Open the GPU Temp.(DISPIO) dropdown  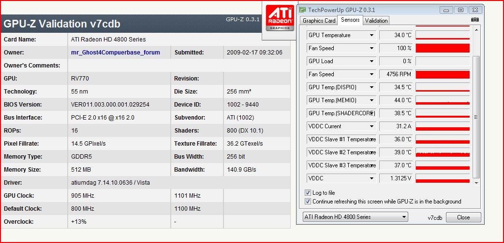(x=371, y=87)
